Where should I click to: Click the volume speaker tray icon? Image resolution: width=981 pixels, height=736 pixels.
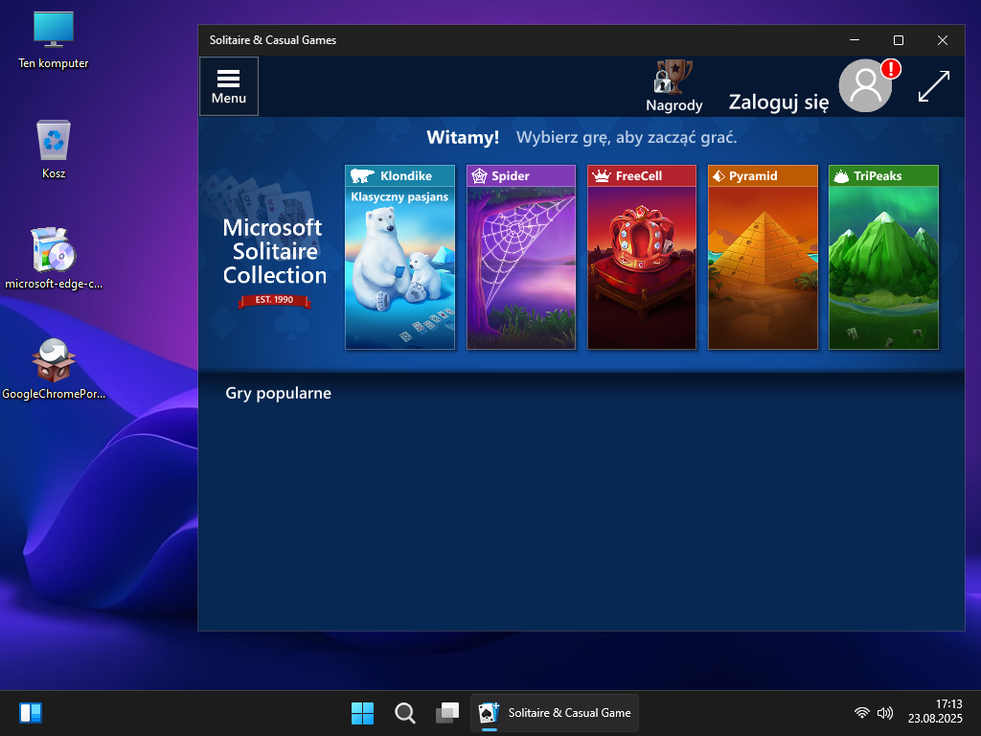pyautogui.click(x=885, y=713)
